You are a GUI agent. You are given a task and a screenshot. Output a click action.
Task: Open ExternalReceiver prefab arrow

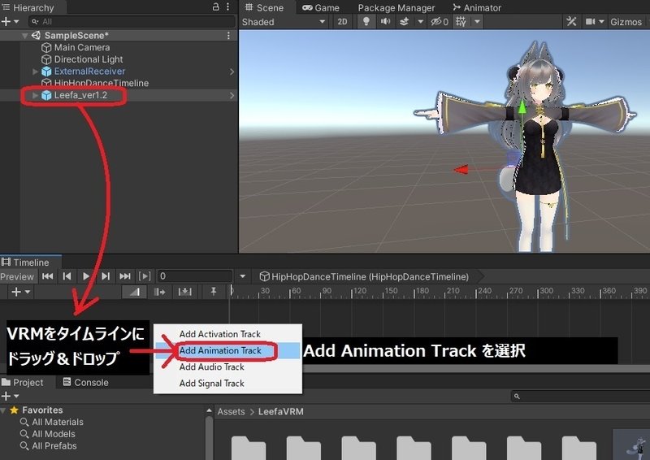(232, 72)
